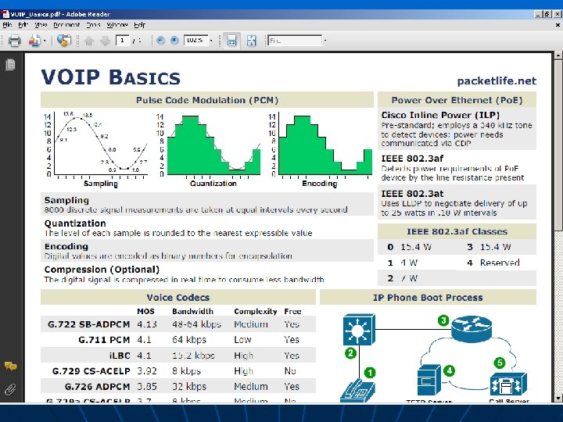
Task: Click the zoom in plus icon
Action: pos(174,41)
